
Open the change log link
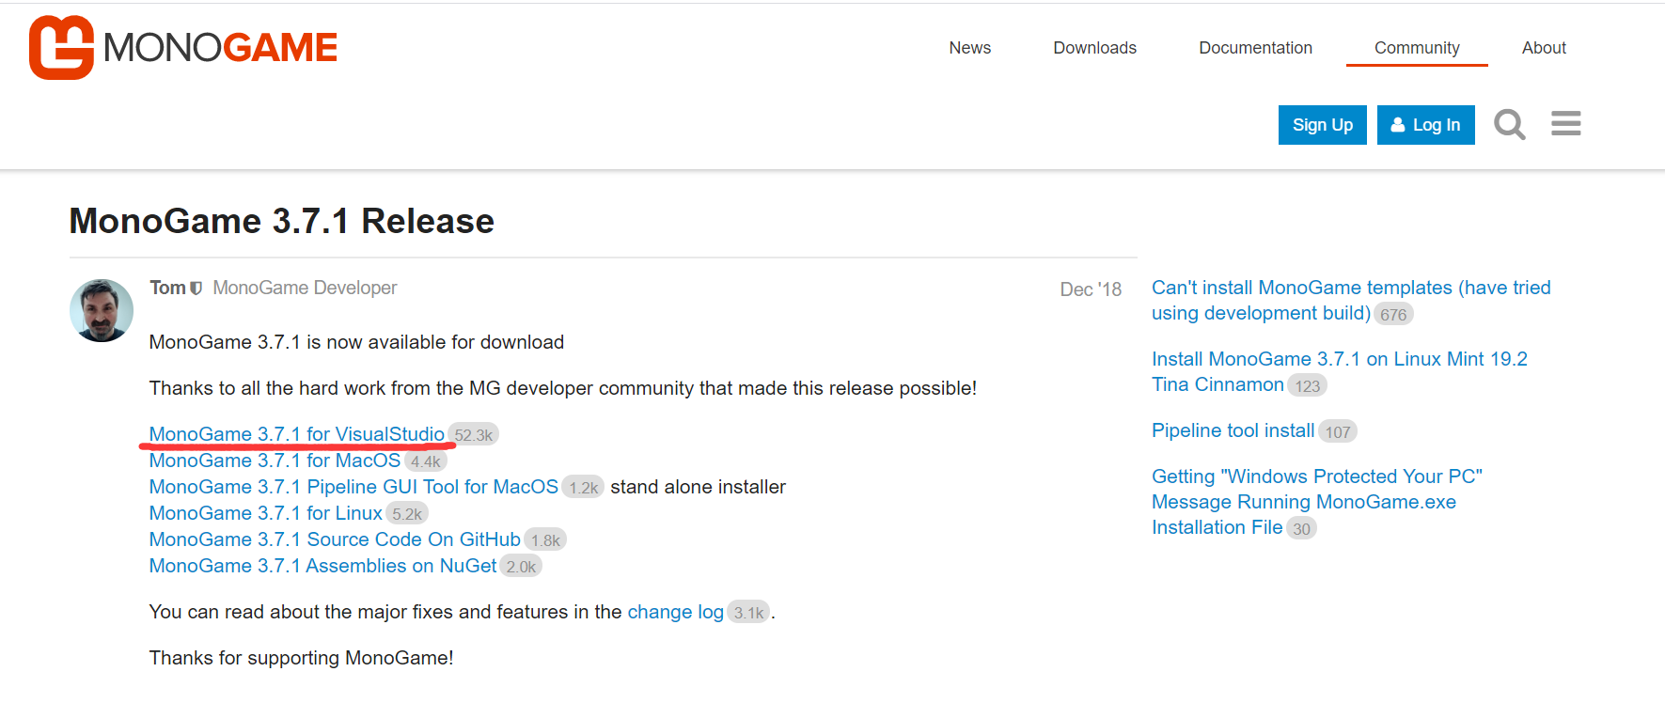(675, 612)
